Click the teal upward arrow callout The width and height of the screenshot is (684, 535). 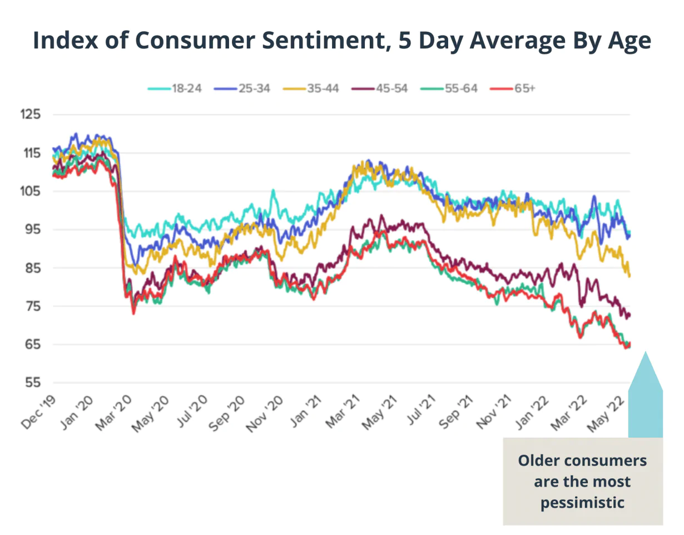pyautogui.click(x=645, y=395)
